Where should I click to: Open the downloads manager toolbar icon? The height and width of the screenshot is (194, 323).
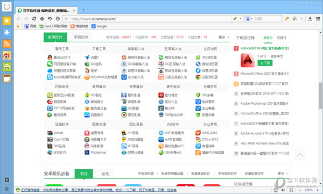[x=310, y=19]
